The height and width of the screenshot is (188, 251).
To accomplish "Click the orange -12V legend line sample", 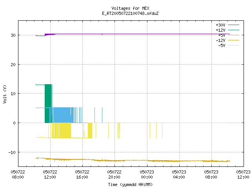I will coord(233,40).
